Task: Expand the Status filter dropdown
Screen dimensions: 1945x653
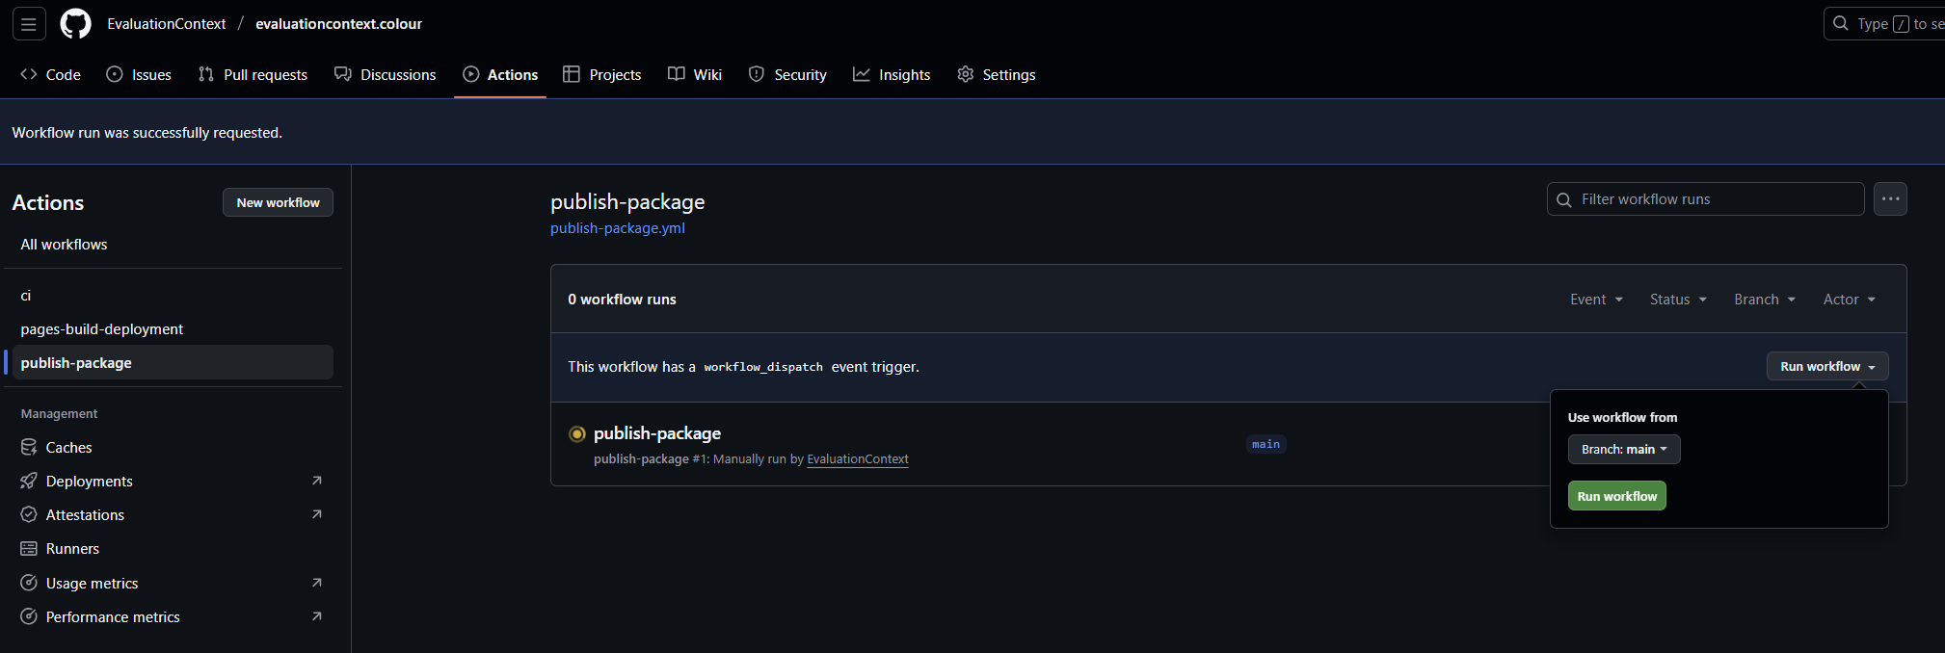Action: (x=1678, y=300)
